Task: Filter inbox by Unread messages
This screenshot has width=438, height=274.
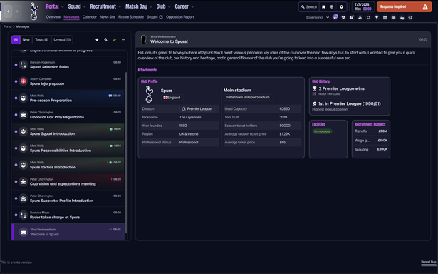Action: tap(62, 39)
